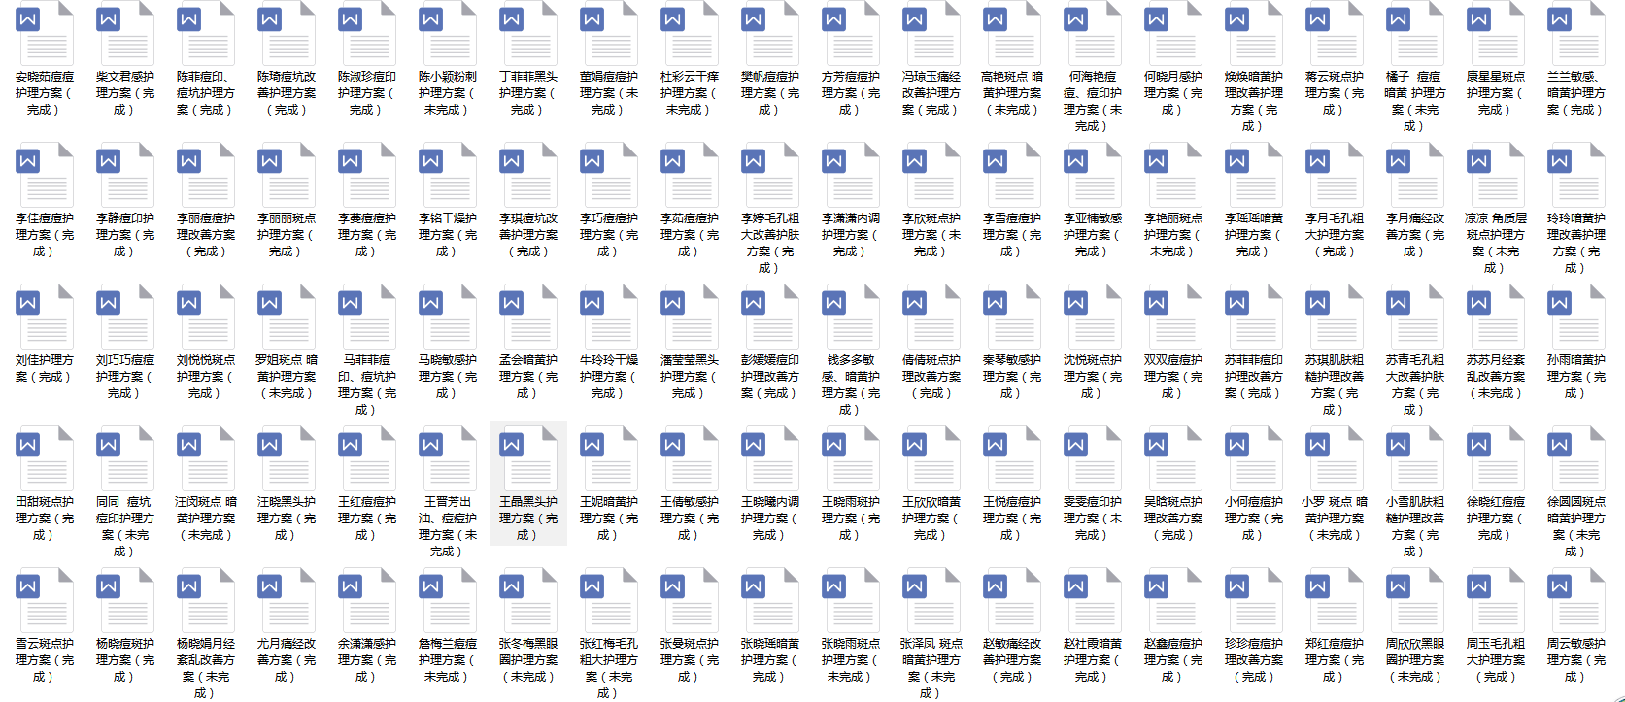Select the label 董娟痘痘护理方案(未完成)
Image resolution: width=1625 pixels, height=702 pixels.
[x=608, y=93]
